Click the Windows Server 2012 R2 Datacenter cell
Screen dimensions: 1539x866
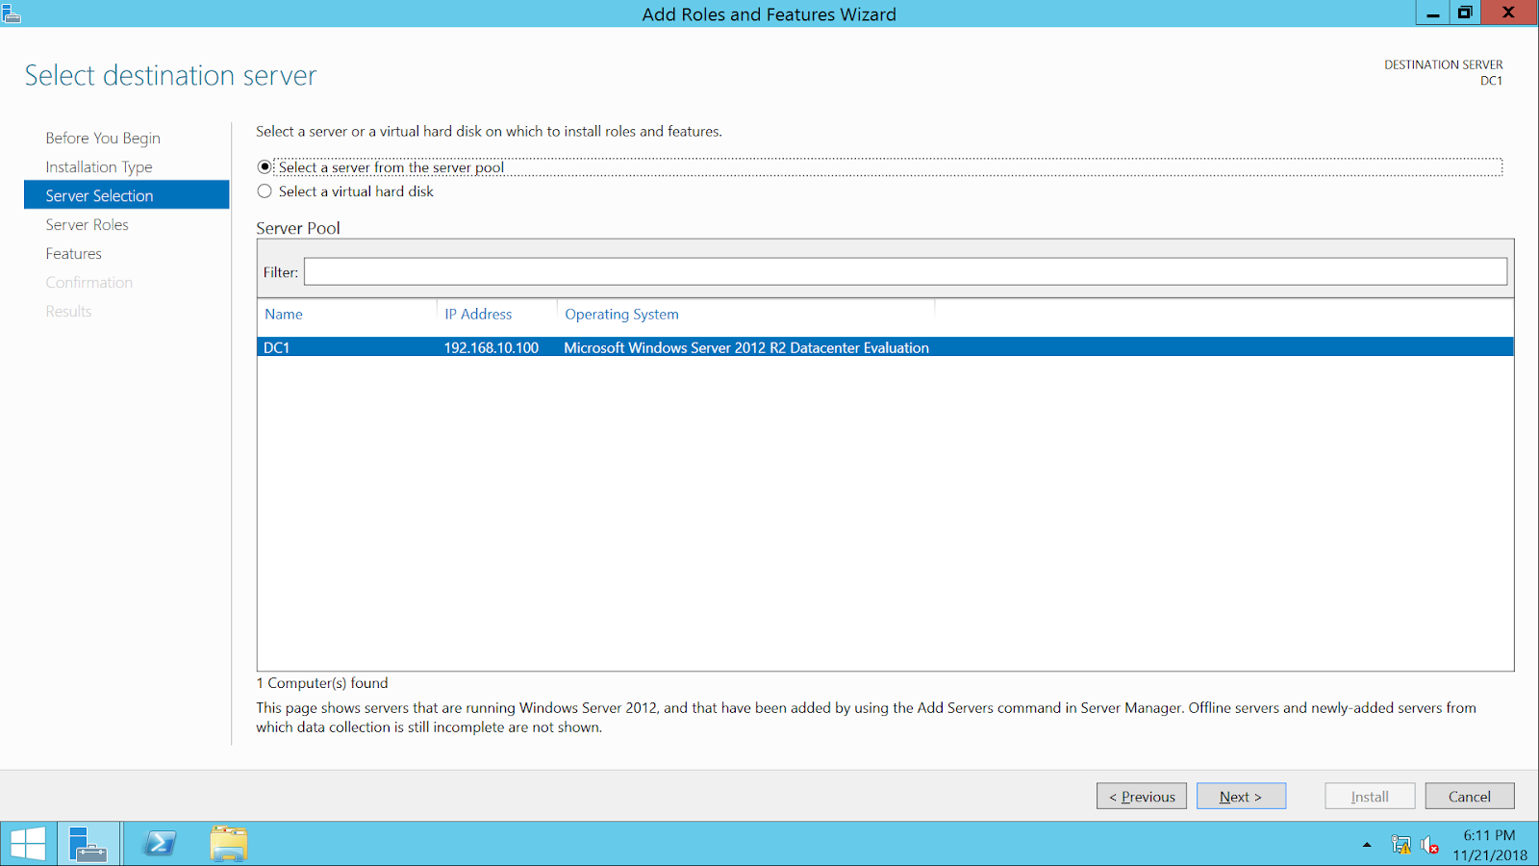point(746,347)
